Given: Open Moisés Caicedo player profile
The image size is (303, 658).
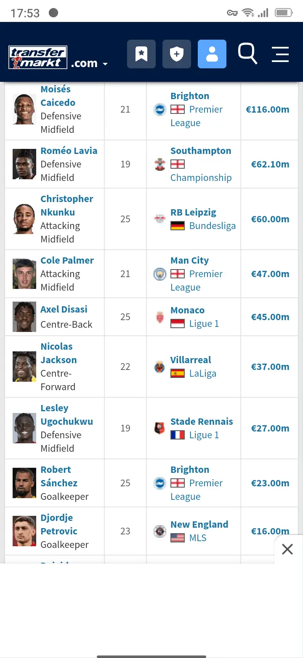Looking at the screenshot, I should click(58, 96).
